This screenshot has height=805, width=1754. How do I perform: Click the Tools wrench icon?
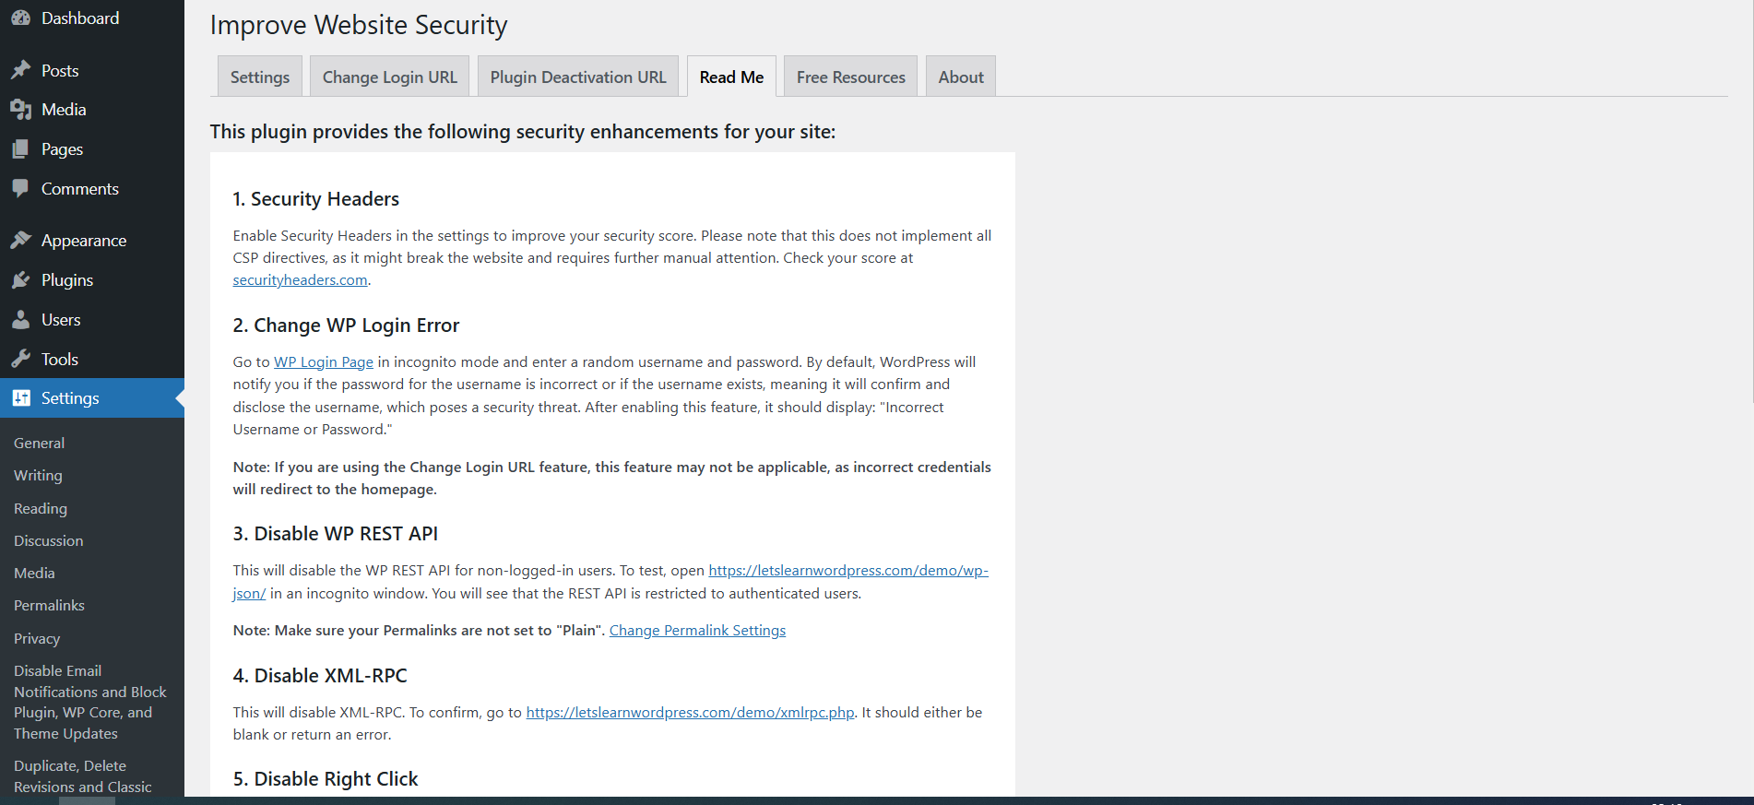20,359
